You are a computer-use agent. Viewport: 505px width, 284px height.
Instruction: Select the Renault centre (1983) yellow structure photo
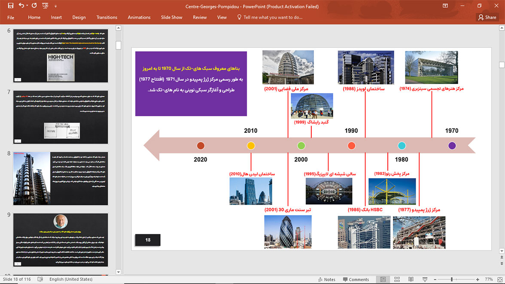click(392, 192)
